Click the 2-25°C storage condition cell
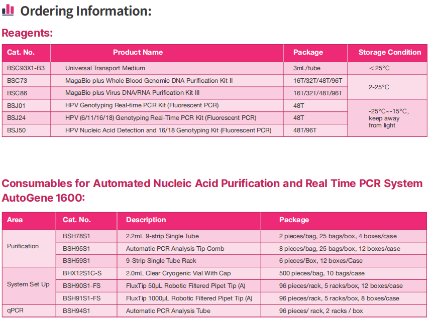 (379, 87)
